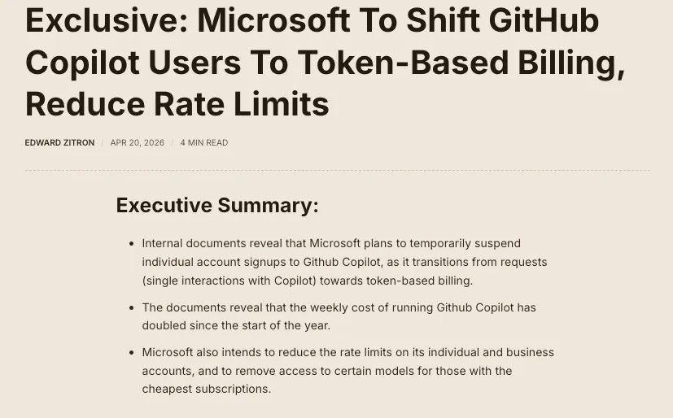Click the bullet dot before 'The documents reveal'
Screen dimensions: 673x418
pyautogui.click(x=132, y=308)
